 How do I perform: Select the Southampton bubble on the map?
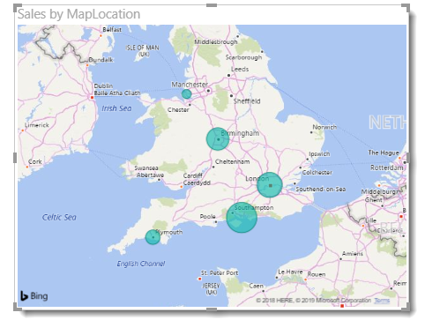coord(242,218)
